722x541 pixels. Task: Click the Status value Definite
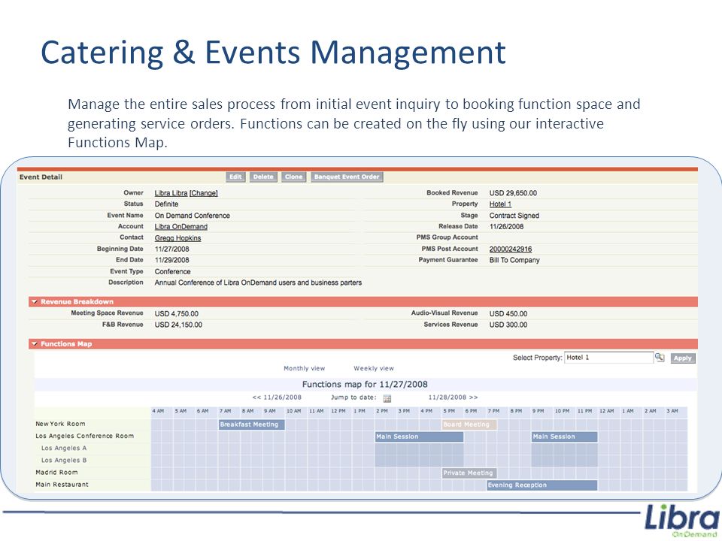click(x=166, y=204)
